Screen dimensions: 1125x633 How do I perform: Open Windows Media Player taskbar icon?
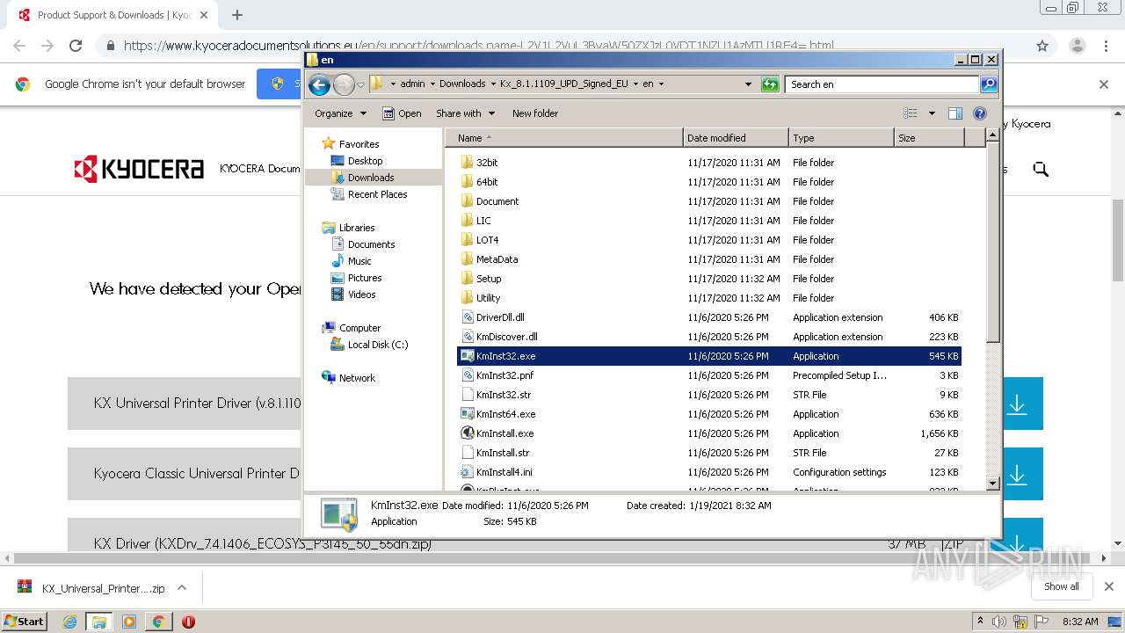(129, 622)
